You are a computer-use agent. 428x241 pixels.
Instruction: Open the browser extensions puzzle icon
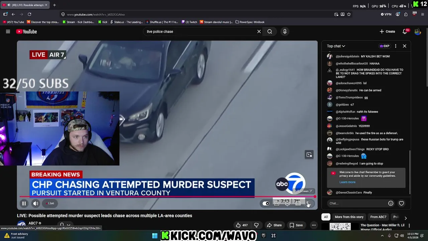tap(406, 14)
